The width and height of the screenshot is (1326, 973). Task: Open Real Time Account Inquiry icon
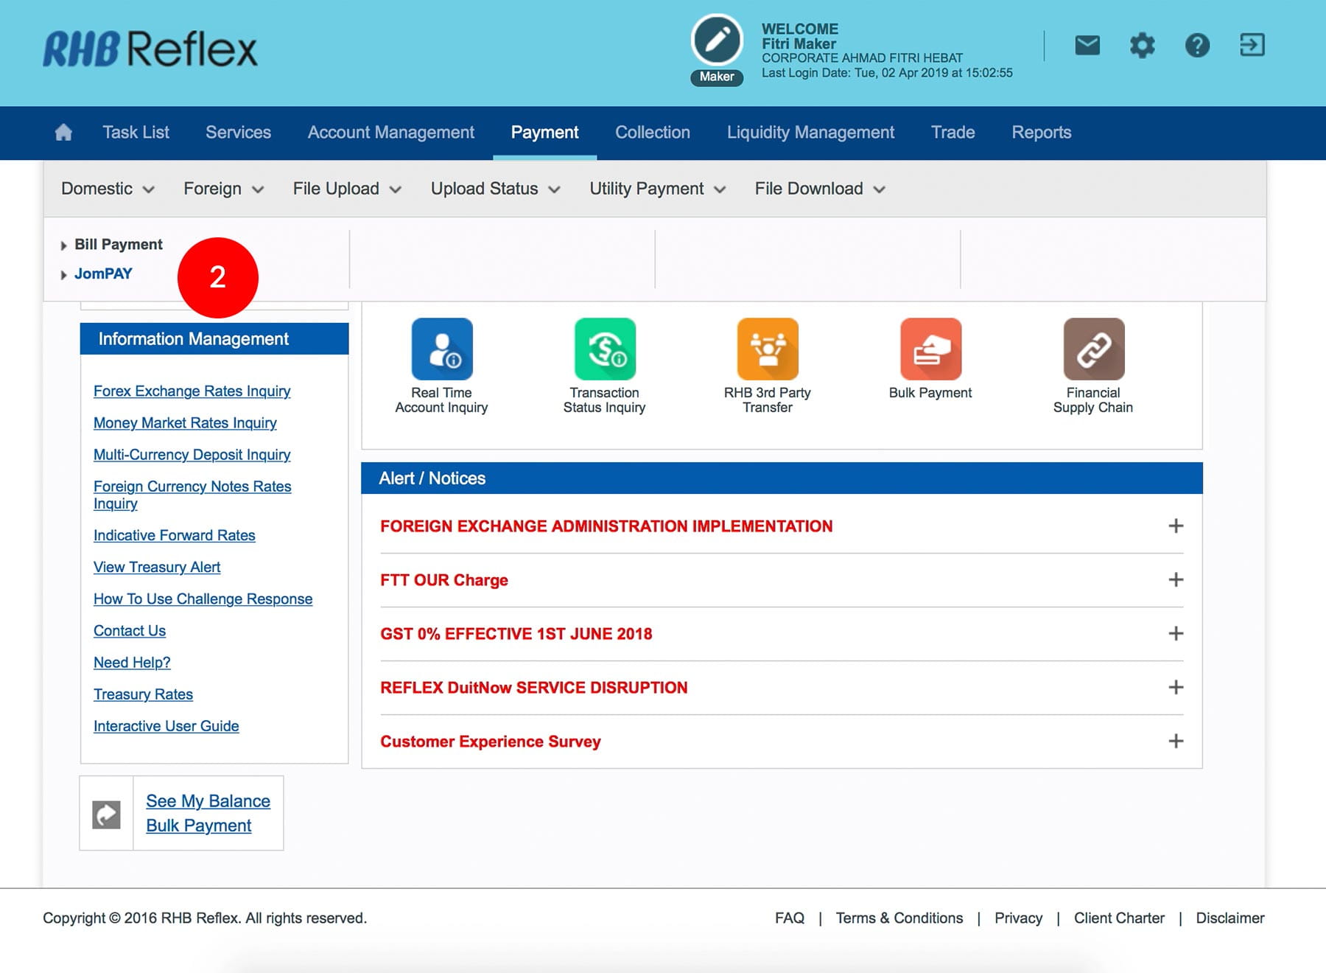click(x=442, y=349)
